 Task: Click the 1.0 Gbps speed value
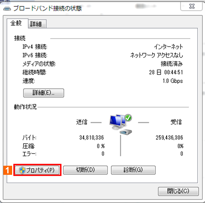173,81
